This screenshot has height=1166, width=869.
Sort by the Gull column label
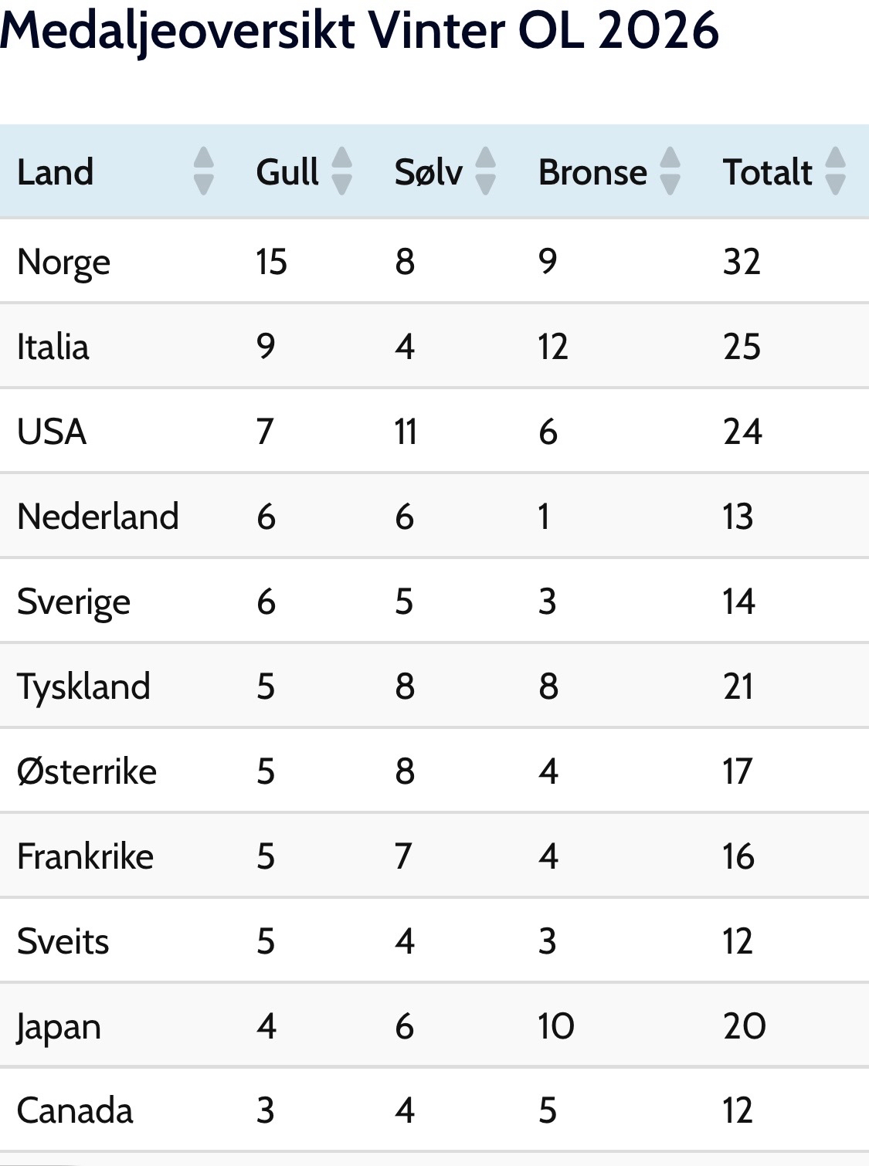[x=287, y=172]
